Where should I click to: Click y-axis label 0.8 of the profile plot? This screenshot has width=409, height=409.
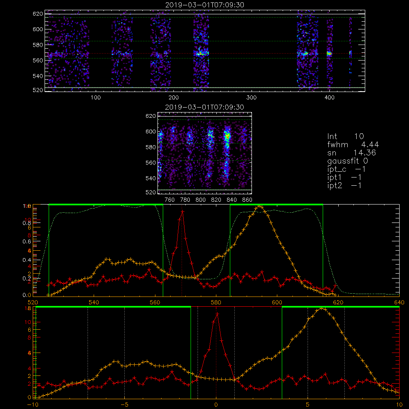pyautogui.click(x=27, y=223)
